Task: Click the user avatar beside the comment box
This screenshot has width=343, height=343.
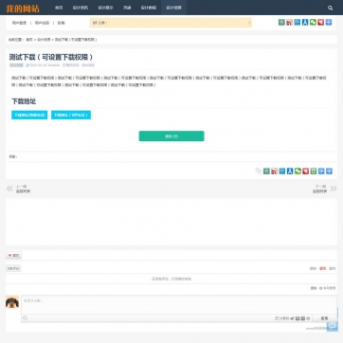Action: [x=12, y=302]
